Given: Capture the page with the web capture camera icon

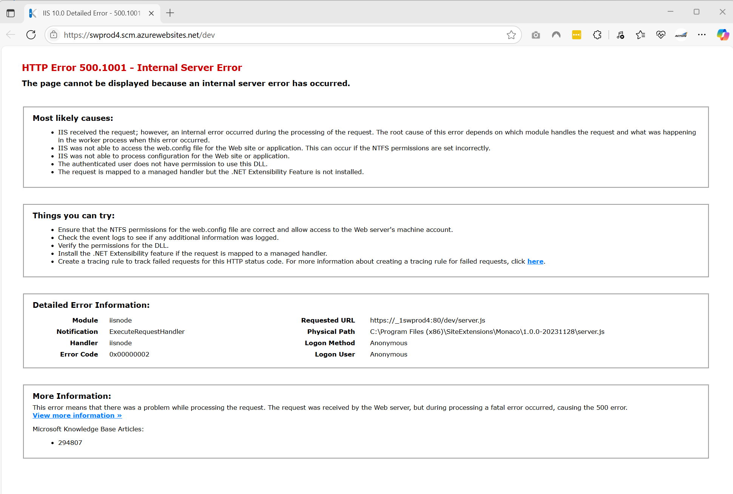Looking at the screenshot, I should pos(535,34).
